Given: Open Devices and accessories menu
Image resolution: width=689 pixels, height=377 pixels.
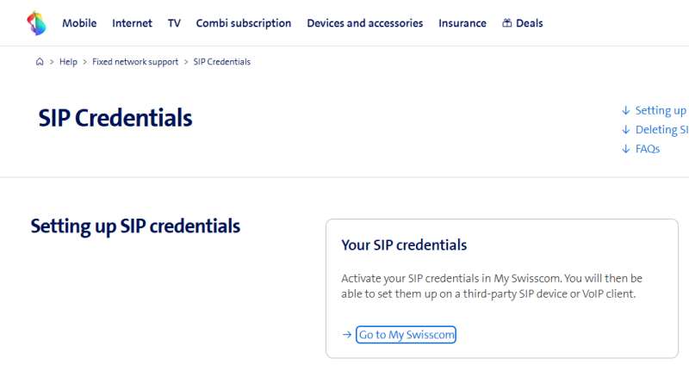Looking at the screenshot, I should [365, 23].
